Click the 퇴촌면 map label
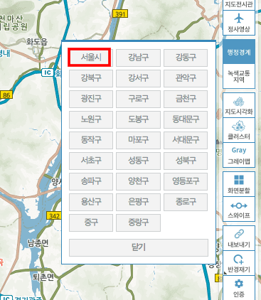The image size is (261, 300). tap(43, 277)
